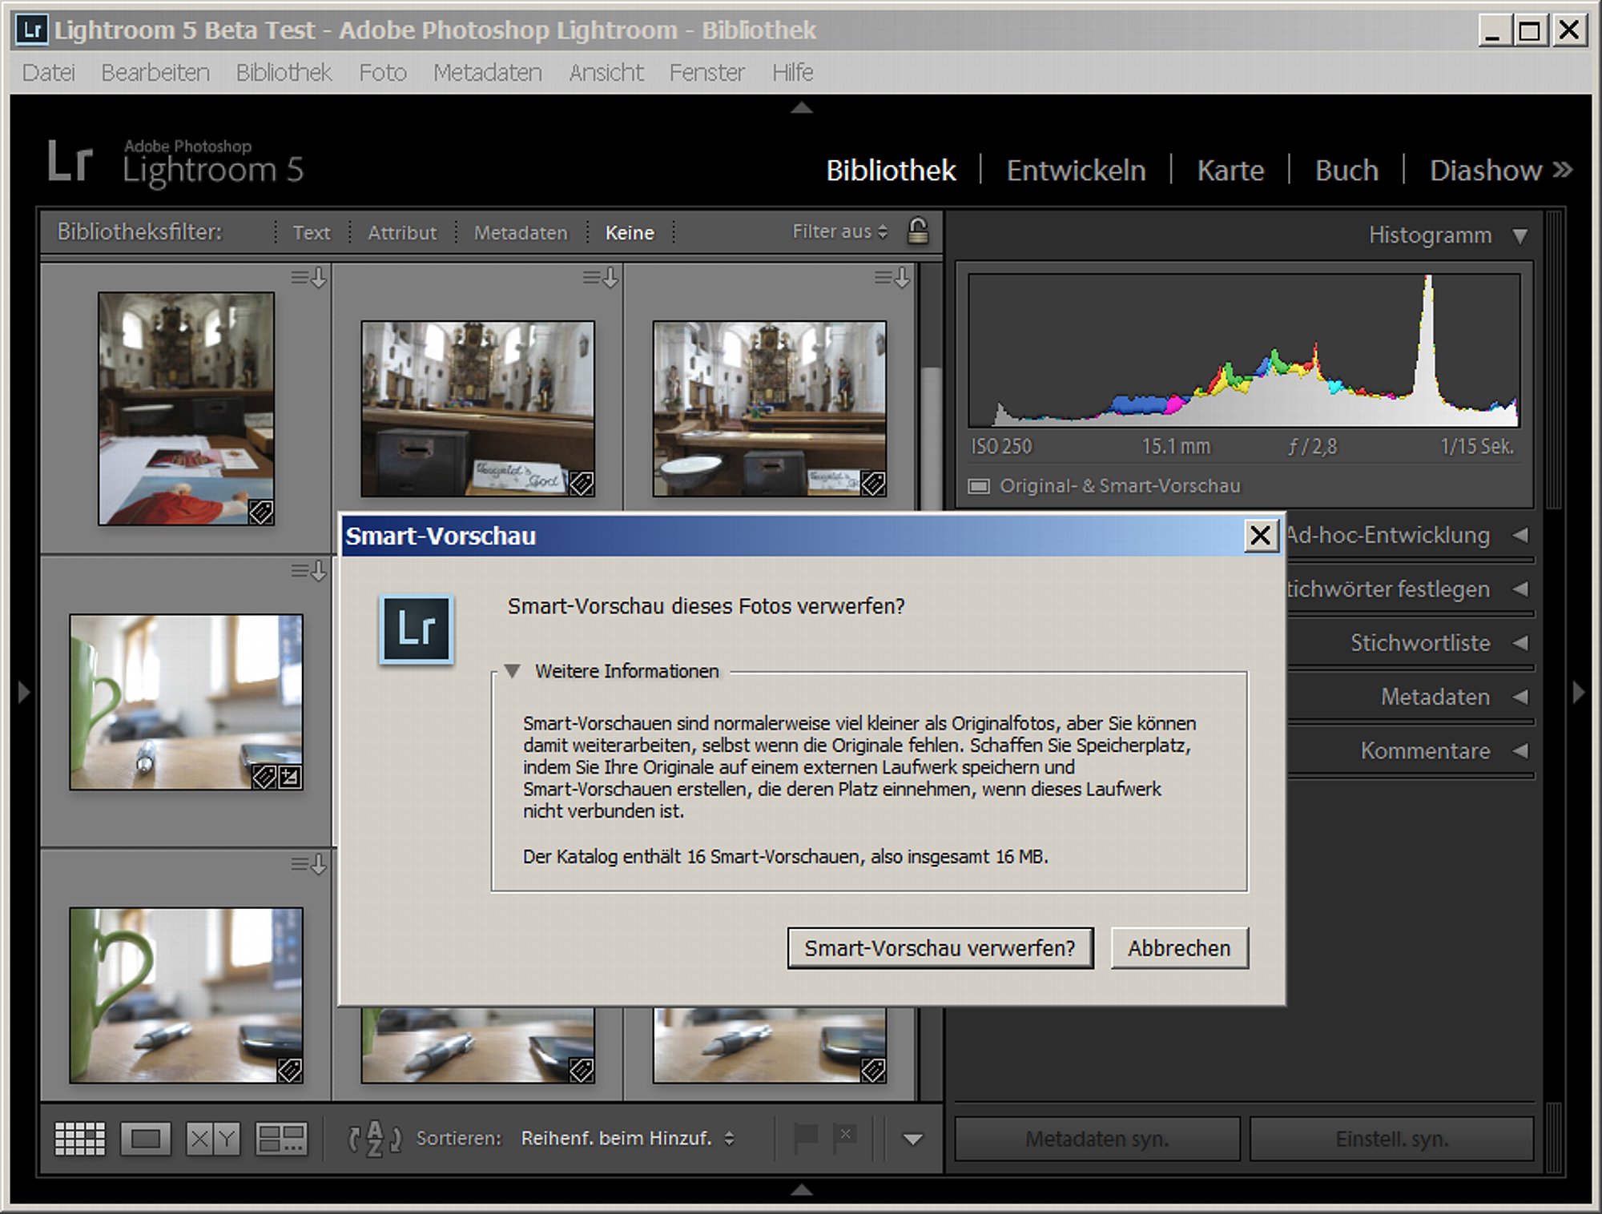Open the Entwickeln module
The width and height of the screenshot is (1602, 1214).
1076,170
